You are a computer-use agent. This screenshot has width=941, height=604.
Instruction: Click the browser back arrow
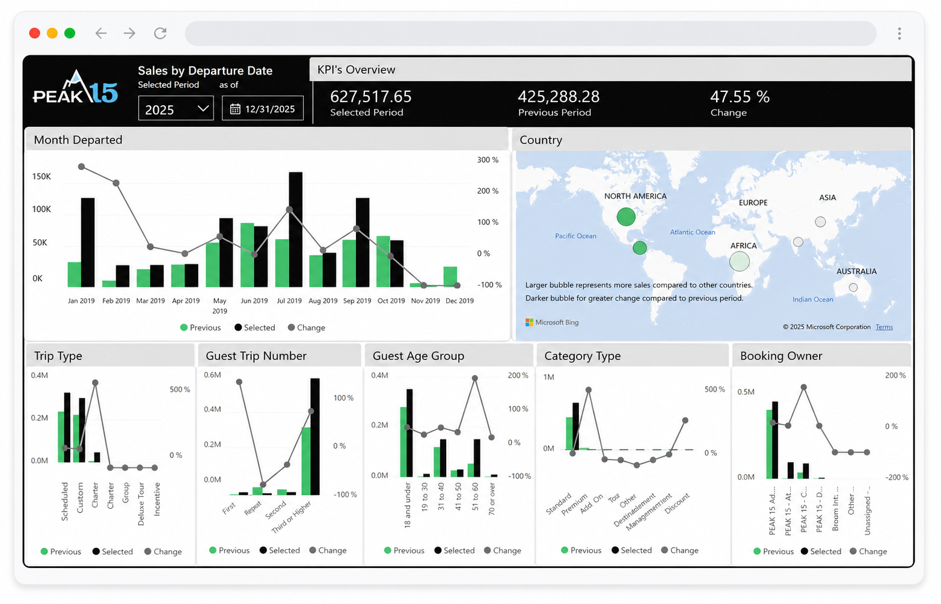[x=101, y=33]
